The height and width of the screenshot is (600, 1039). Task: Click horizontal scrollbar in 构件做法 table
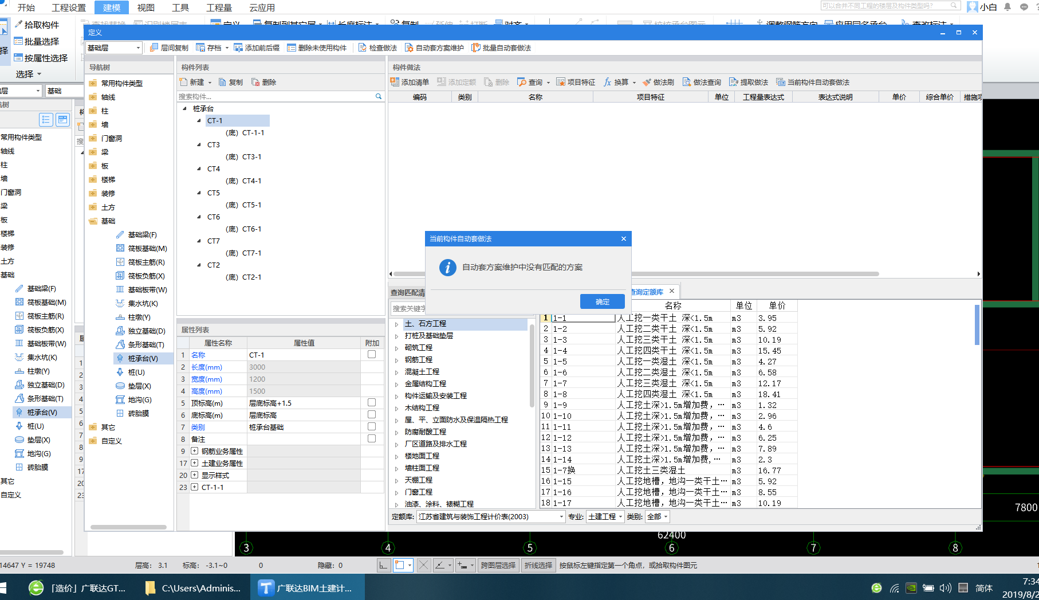click(636, 274)
